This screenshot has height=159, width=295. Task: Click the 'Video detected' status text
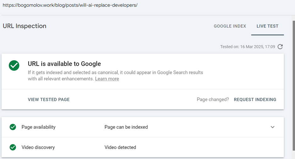tap(120, 147)
